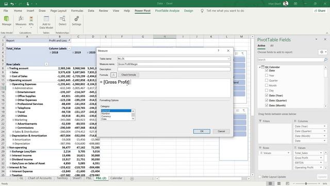The width and height of the screenshot is (330, 186).
Task: Click the Report filter icon in cell B1
Action: [x=69, y=40]
